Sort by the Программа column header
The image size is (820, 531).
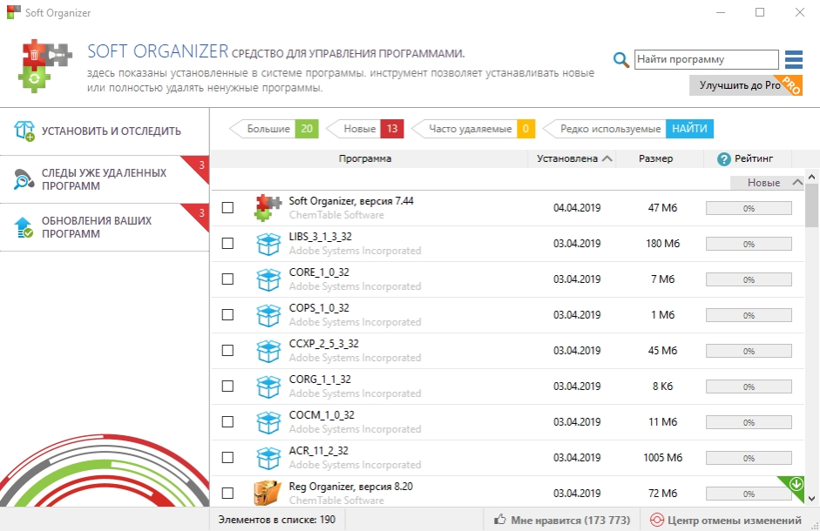(x=365, y=158)
